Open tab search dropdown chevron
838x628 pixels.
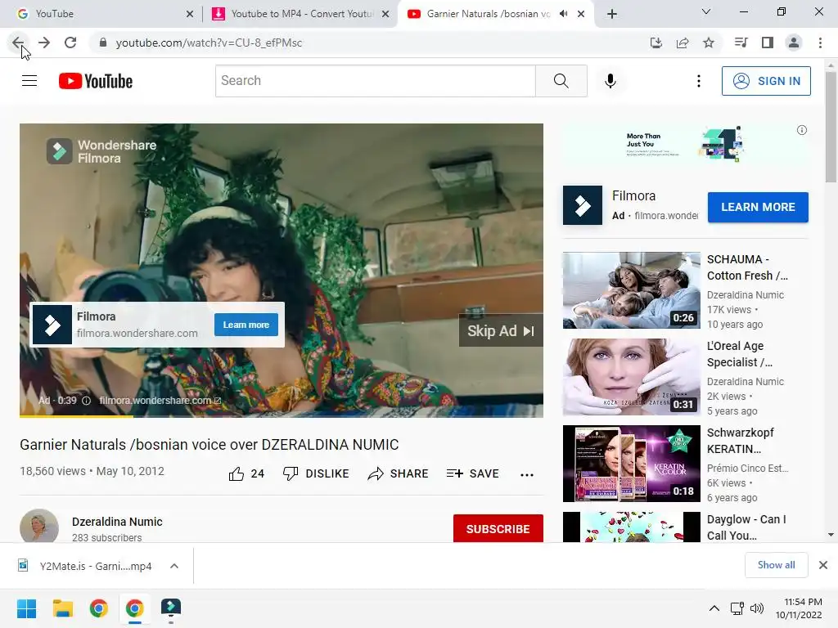(706, 12)
